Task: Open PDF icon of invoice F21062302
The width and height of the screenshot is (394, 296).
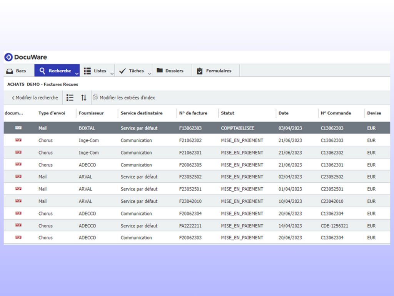Action: [x=18, y=140]
